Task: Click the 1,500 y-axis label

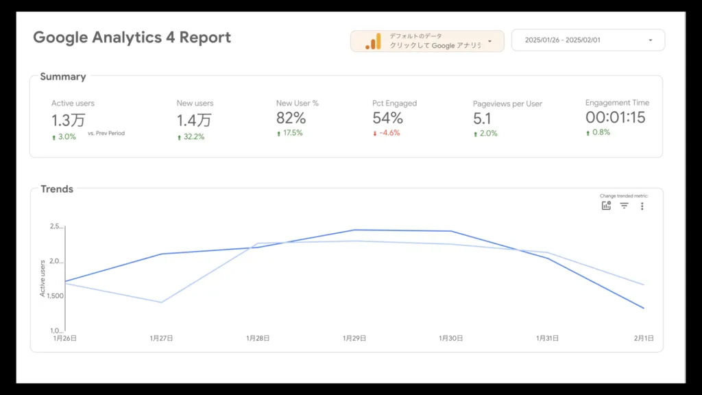Action: (x=55, y=296)
